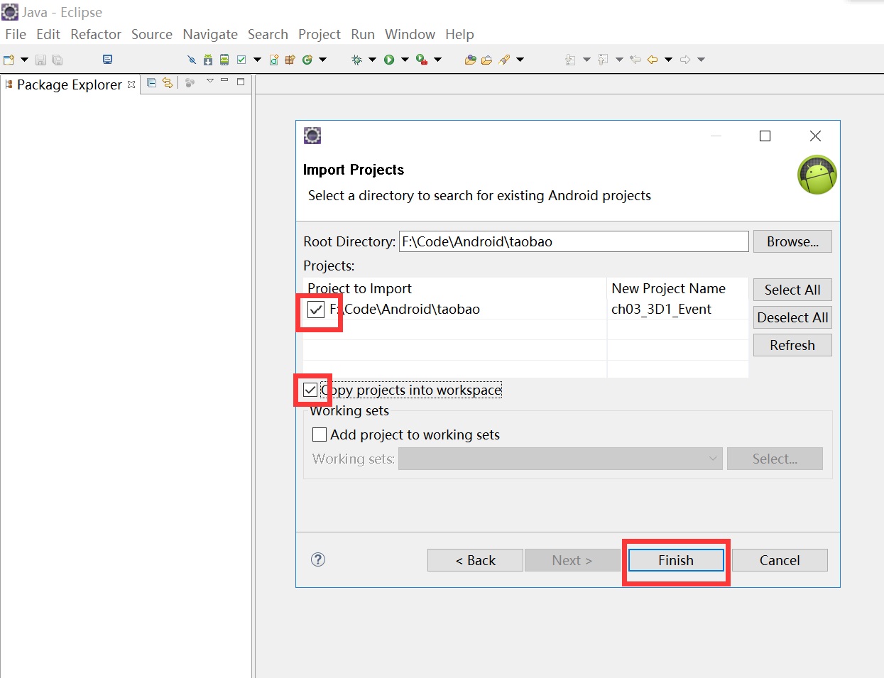Click the Run toolbar icon
The image size is (884, 678).
388,60
